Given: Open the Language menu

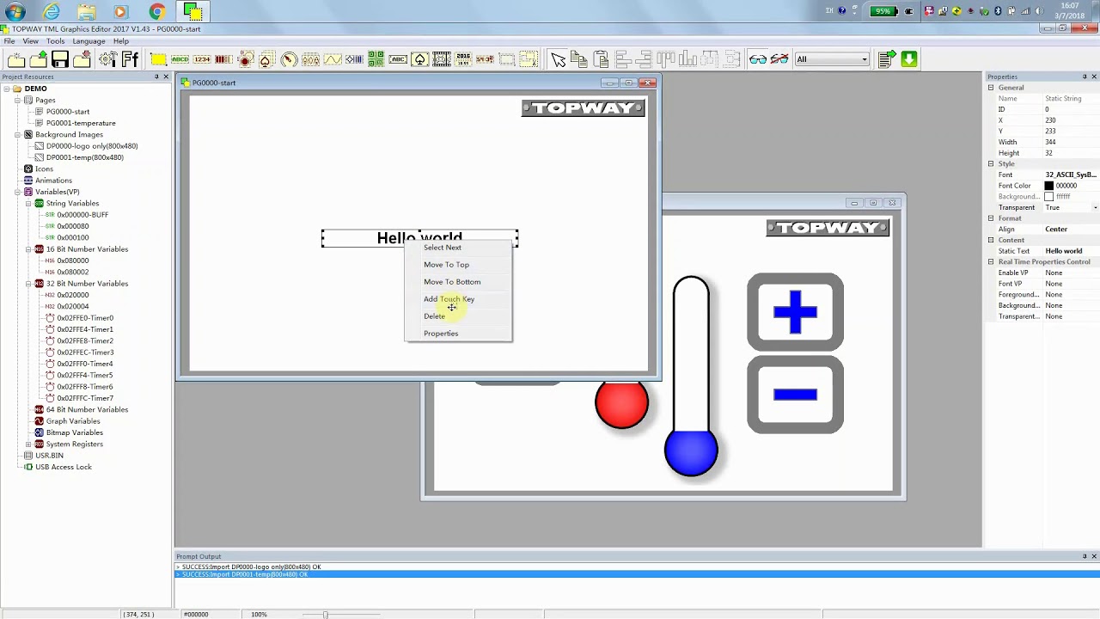Looking at the screenshot, I should 89,41.
